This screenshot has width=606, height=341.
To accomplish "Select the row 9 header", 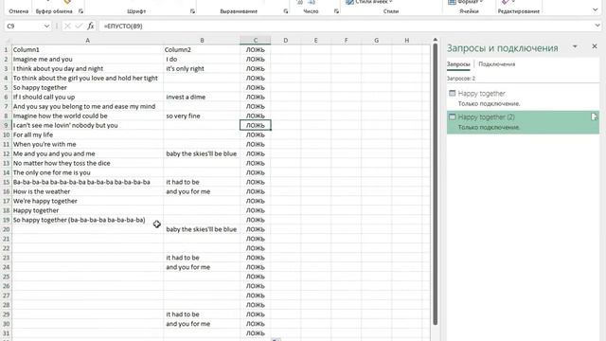I will pyautogui.click(x=7, y=125).
